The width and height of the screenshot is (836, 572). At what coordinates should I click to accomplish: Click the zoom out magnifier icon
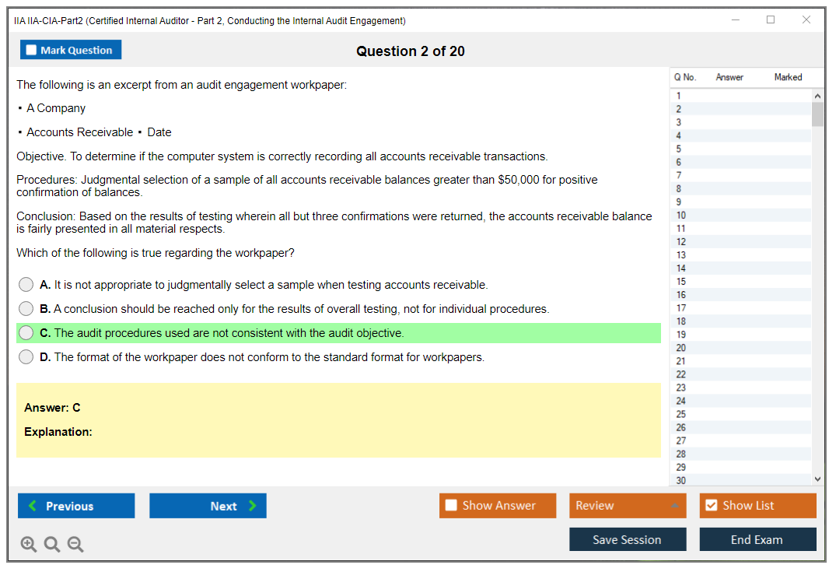[75, 545]
